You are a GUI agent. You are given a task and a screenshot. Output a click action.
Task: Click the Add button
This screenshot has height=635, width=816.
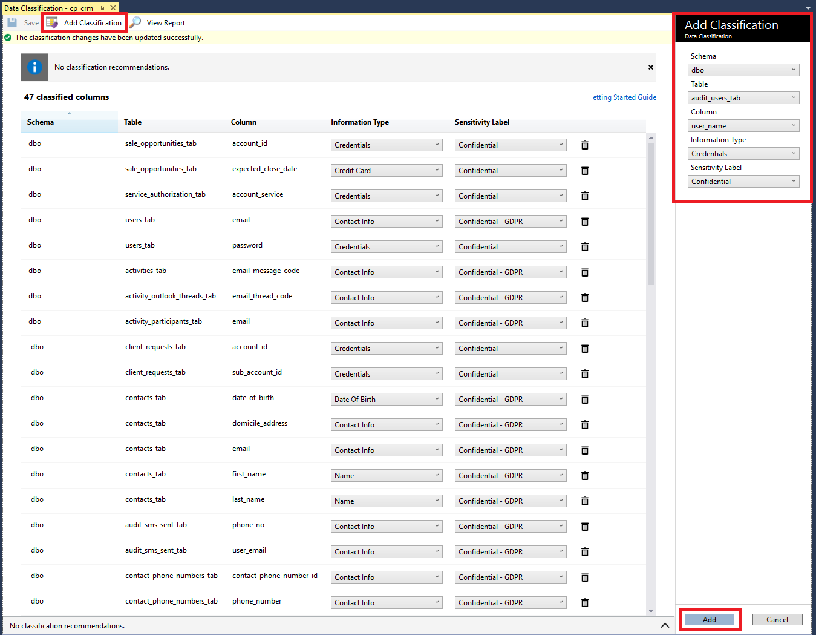point(709,620)
